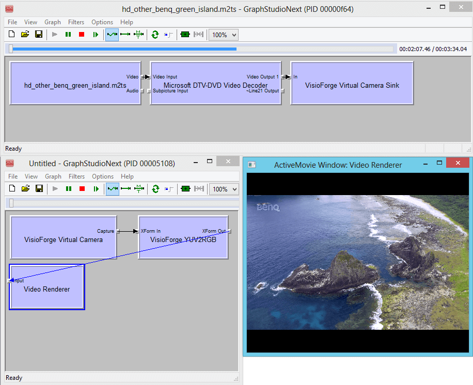The image size is (473, 385).
Task: Select the Microsoft DTV-DVD Video Decoder filter
Action: pos(216,83)
